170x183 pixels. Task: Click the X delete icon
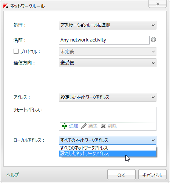pyautogui.click(x=103, y=126)
